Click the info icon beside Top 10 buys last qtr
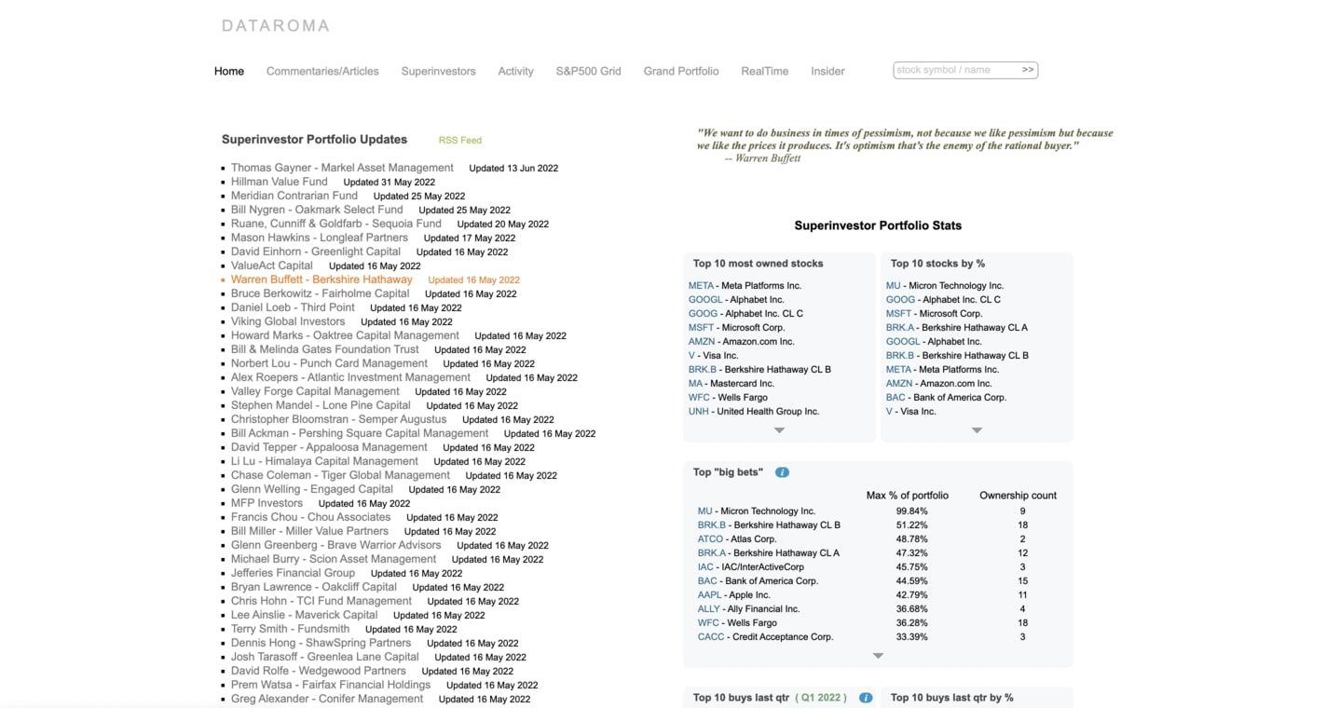The height and width of the screenshot is (708, 1340). click(866, 698)
